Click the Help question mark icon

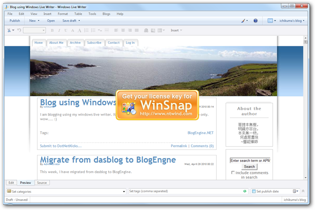point(255,21)
